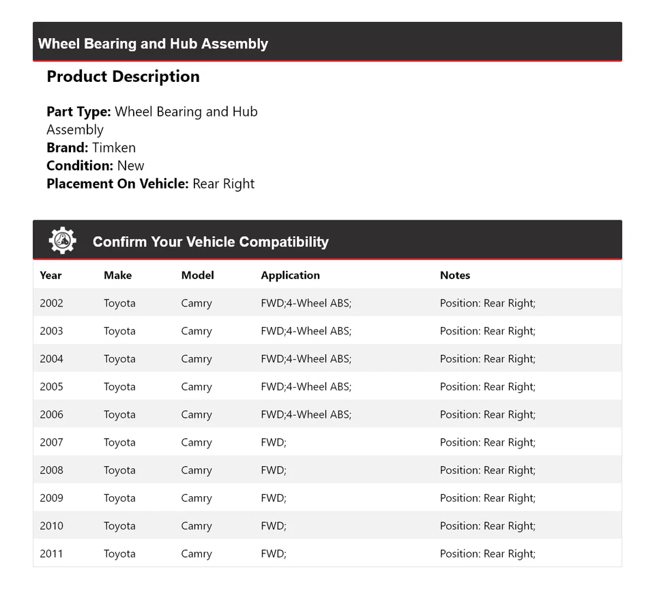Viewport: 655px width, 589px height.
Task: Click the Wheel Bearing and Hub Assembly header
Action: tap(153, 44)
